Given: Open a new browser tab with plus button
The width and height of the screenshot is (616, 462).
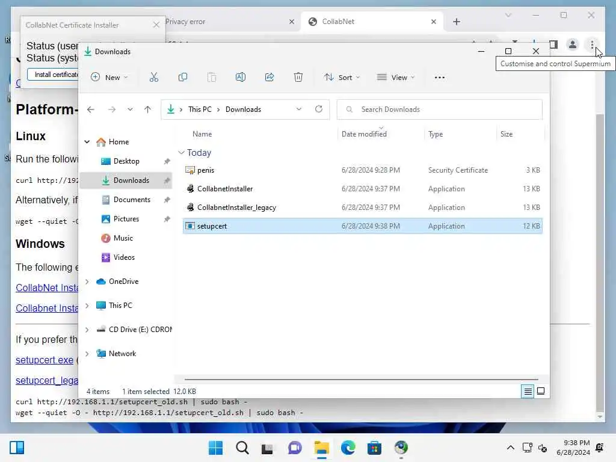Looking at the screenshot, I should 456,22.
